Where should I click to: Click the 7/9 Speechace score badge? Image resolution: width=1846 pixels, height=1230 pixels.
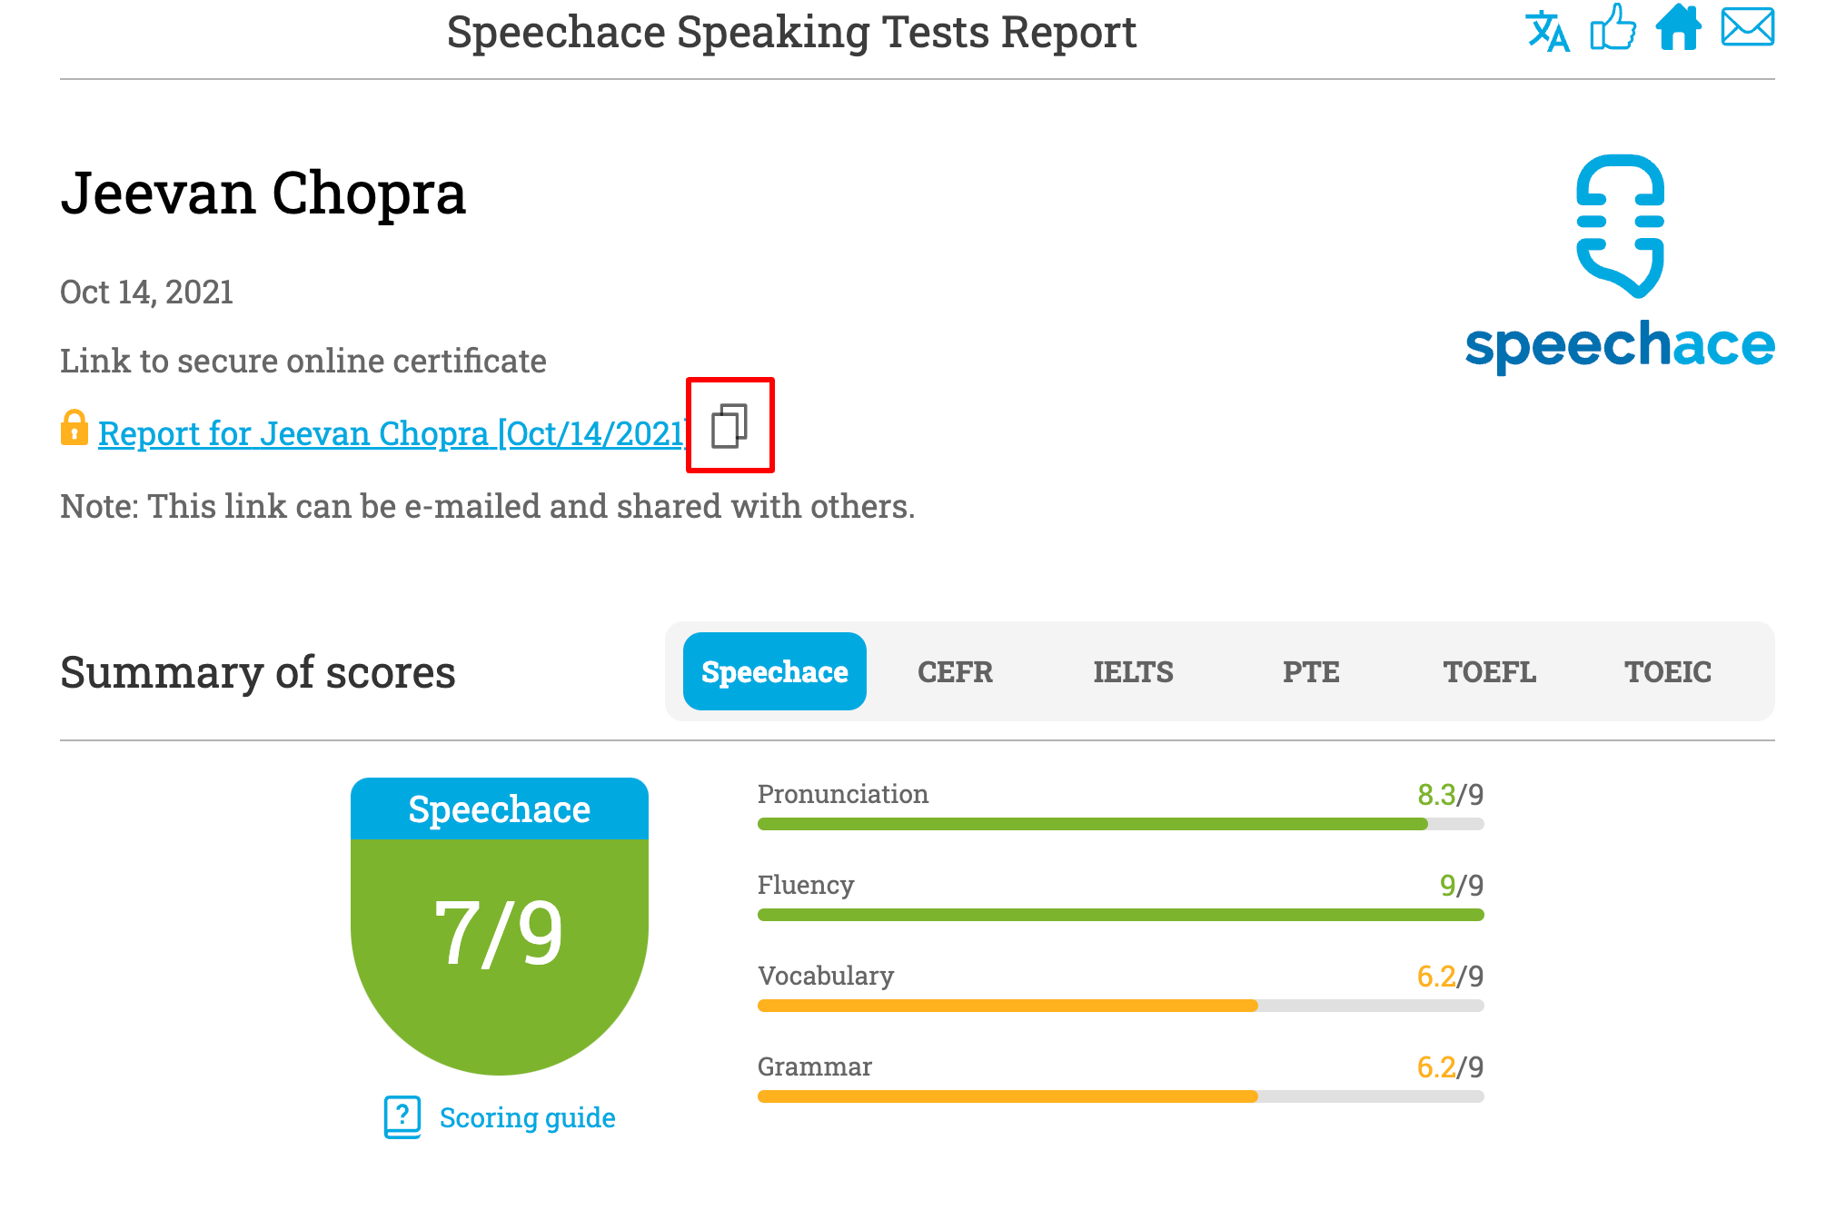499,931
